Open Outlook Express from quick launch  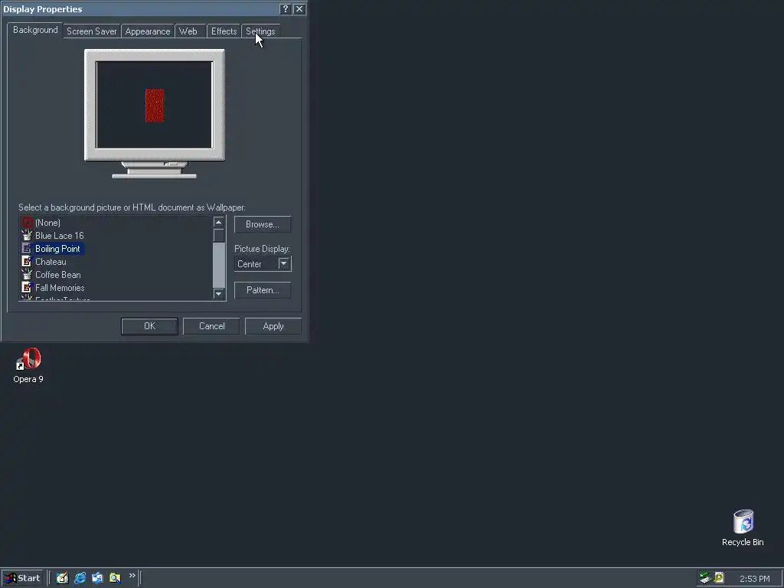pyautogui.click(x=97, y=578)
